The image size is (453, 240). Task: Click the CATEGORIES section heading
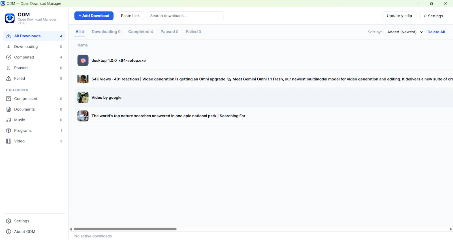pos(17,90)
